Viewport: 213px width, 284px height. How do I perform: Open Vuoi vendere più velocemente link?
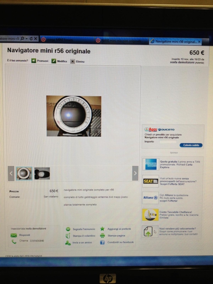pos(177,229)
